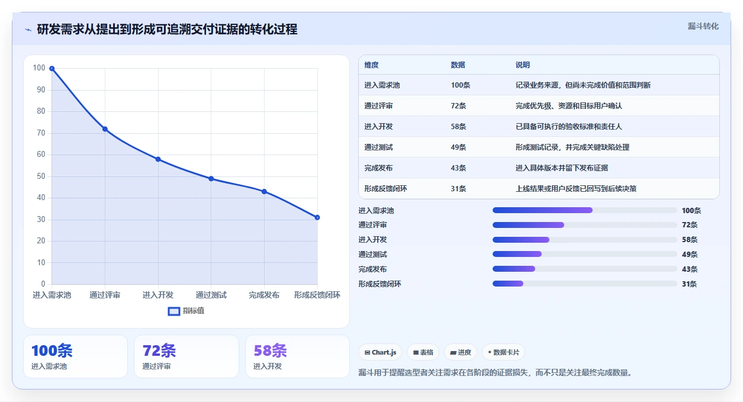Screen dimensions: 743x402
Task: Click the 指标值 legend text
Action: coord(194,311)
